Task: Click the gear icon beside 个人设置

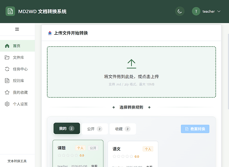Action: pos(7,104)
